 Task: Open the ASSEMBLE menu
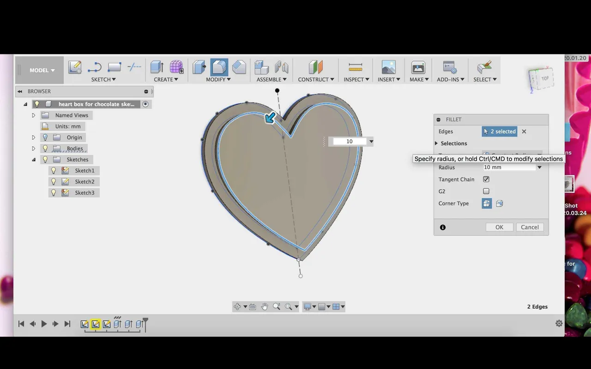coord(272,79)
